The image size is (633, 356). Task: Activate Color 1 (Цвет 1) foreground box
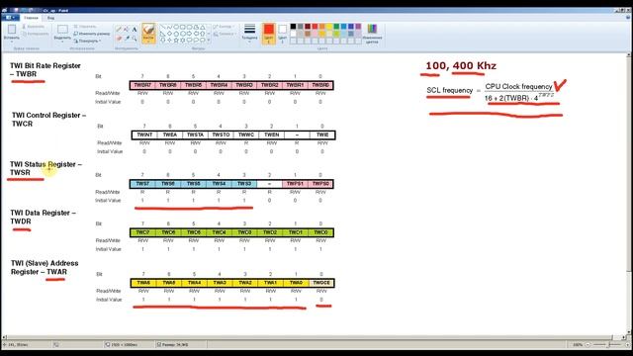click(268, 33)
